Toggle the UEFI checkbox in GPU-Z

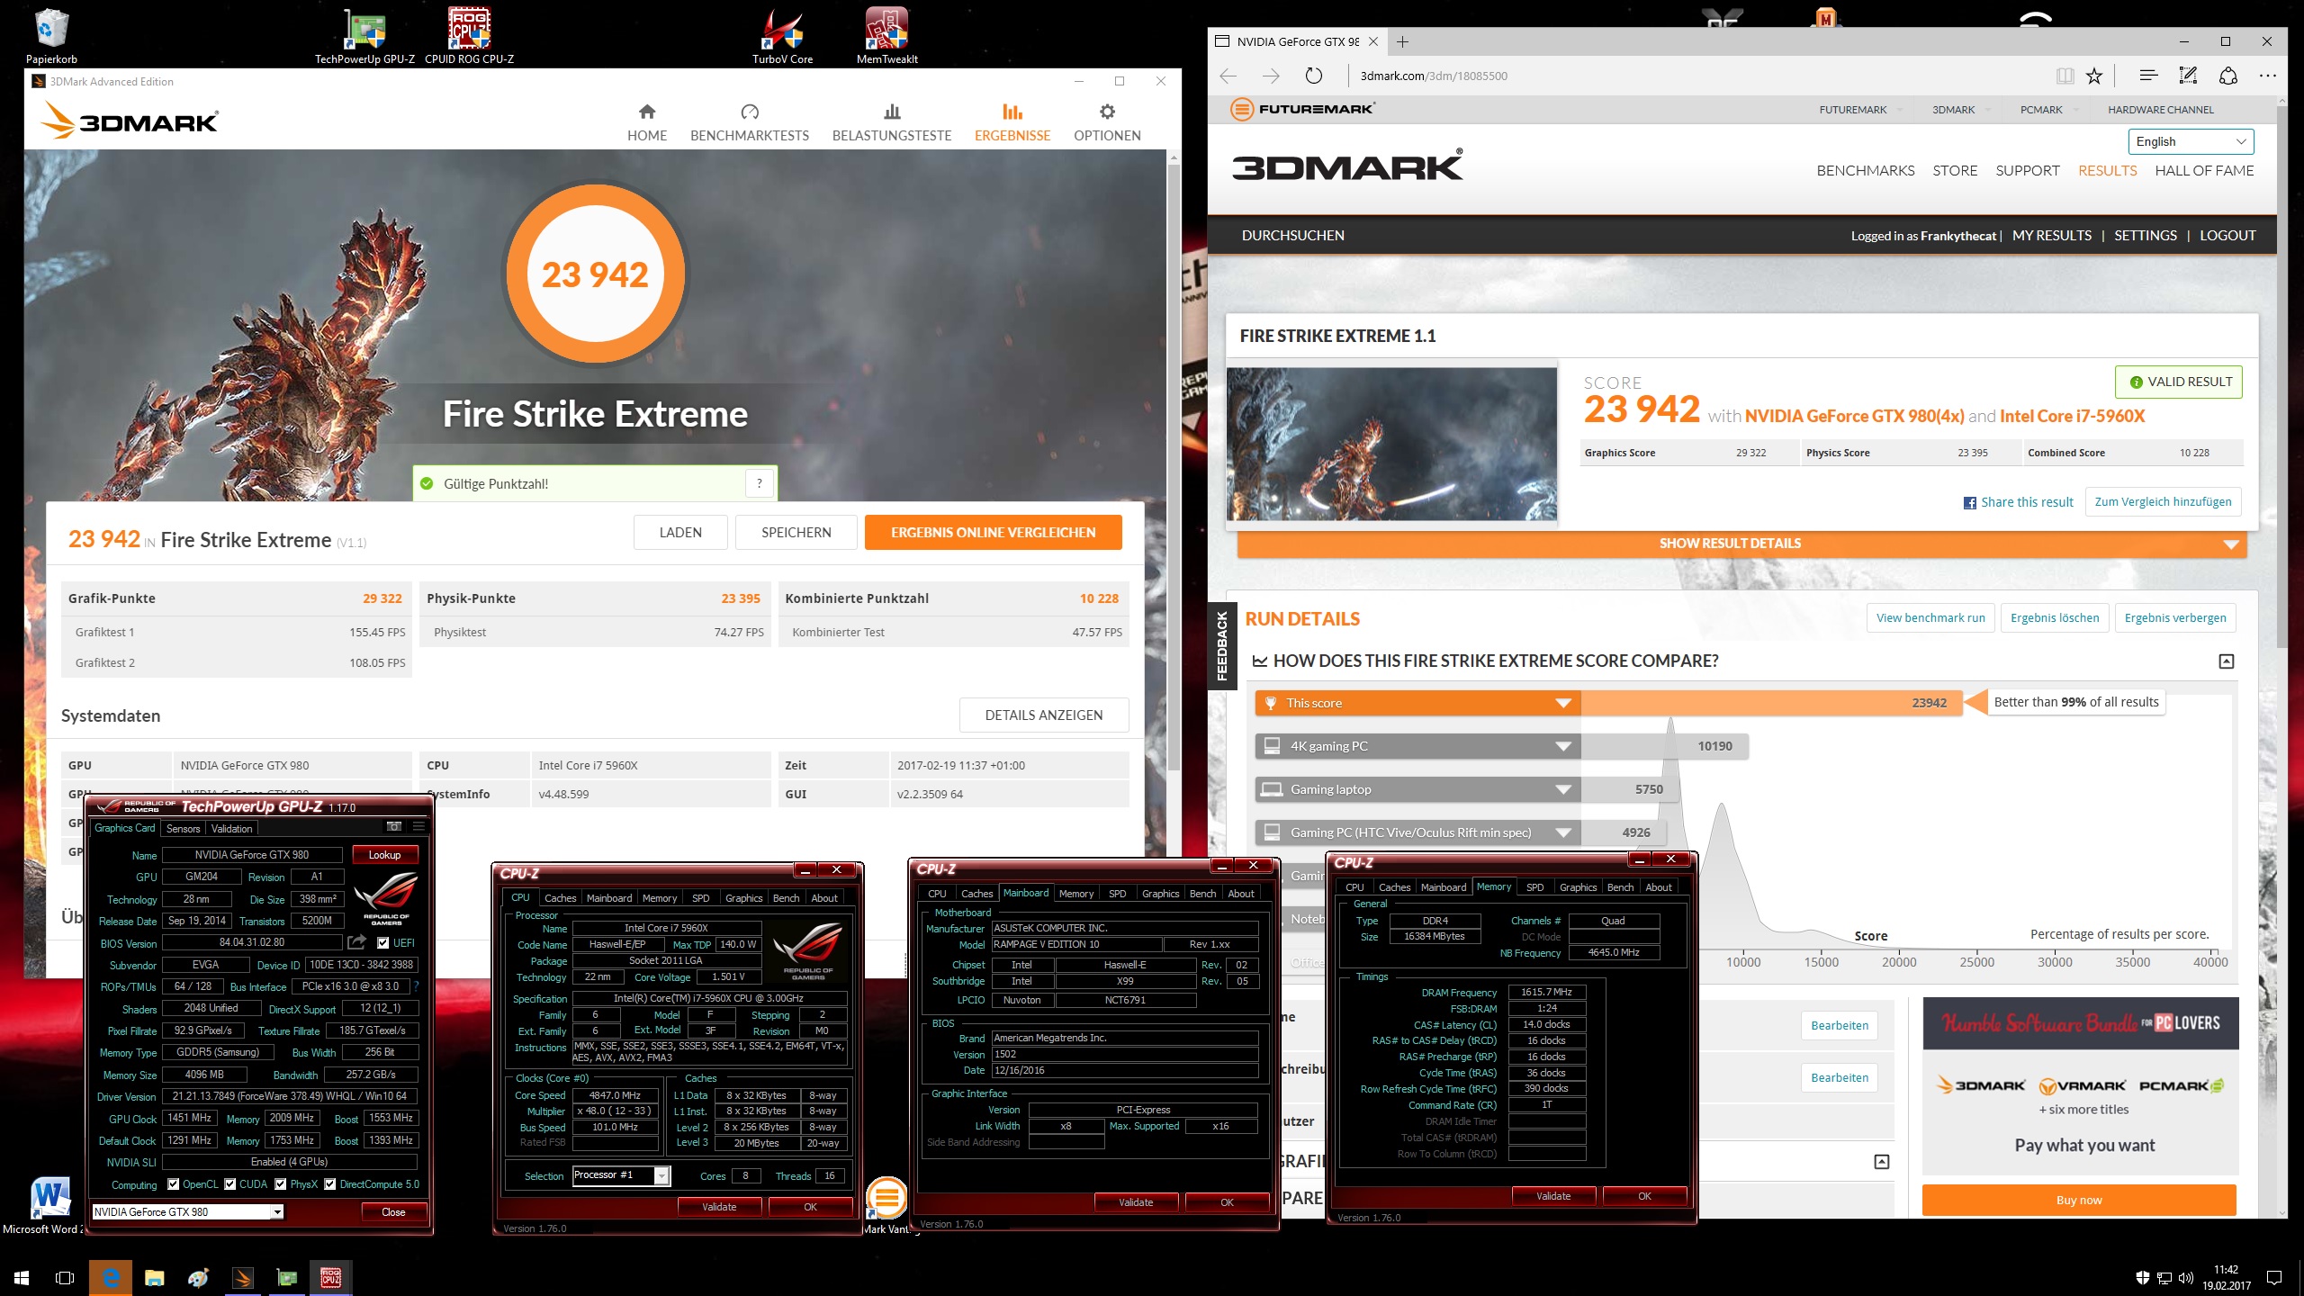(382, 943)
